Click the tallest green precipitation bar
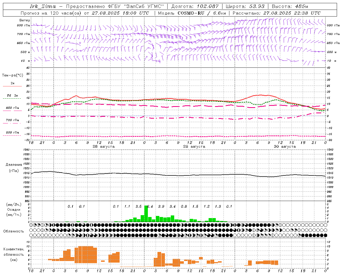 pyautogui.click(x=146, y=214)
